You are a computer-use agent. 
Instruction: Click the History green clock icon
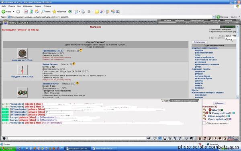coord(70,12)
